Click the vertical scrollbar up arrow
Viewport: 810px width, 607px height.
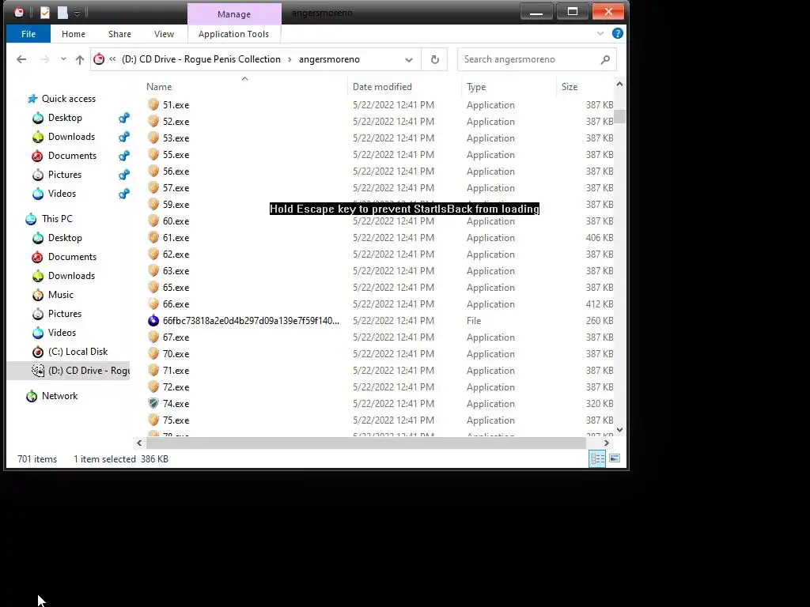point(619,84)
